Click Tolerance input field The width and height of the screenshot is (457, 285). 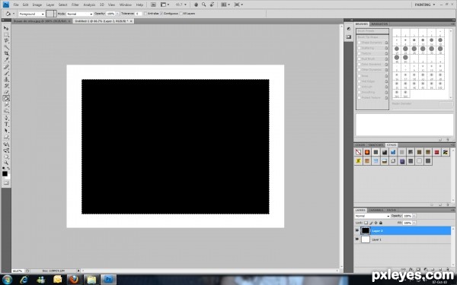pyautogui.click(x=138, y=14)
